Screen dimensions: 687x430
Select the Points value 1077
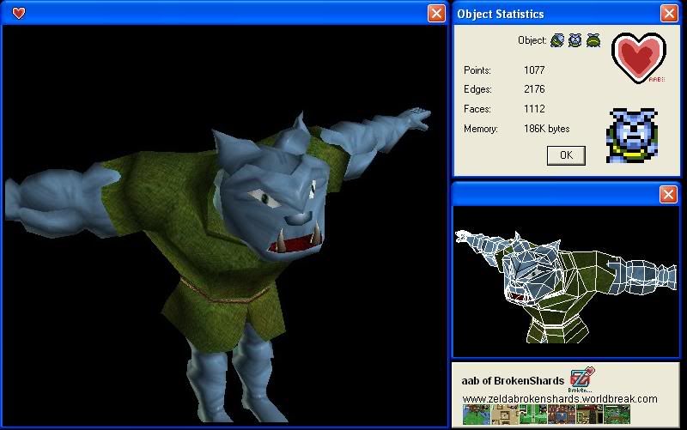tap(534, 70)
